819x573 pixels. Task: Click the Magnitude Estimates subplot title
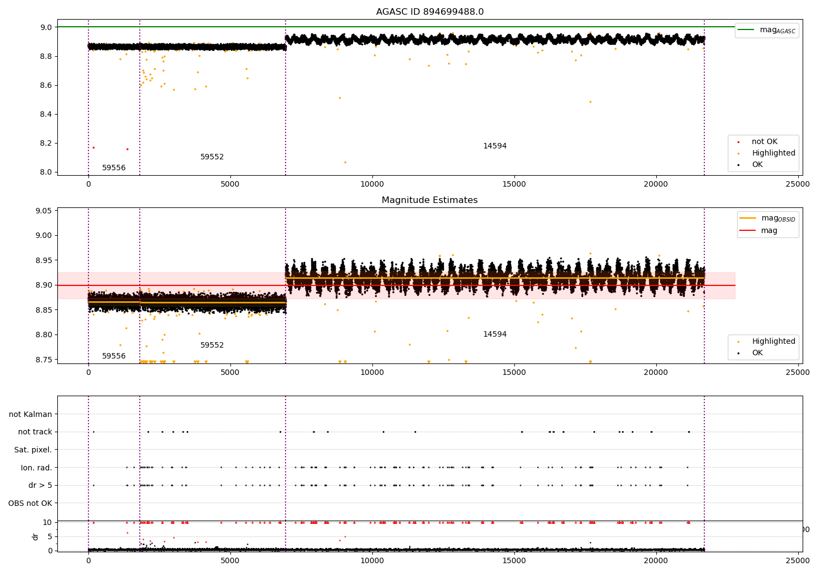[430, 200]
